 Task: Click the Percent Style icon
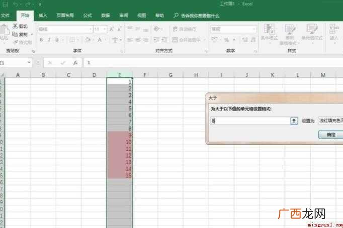(227, 40)
